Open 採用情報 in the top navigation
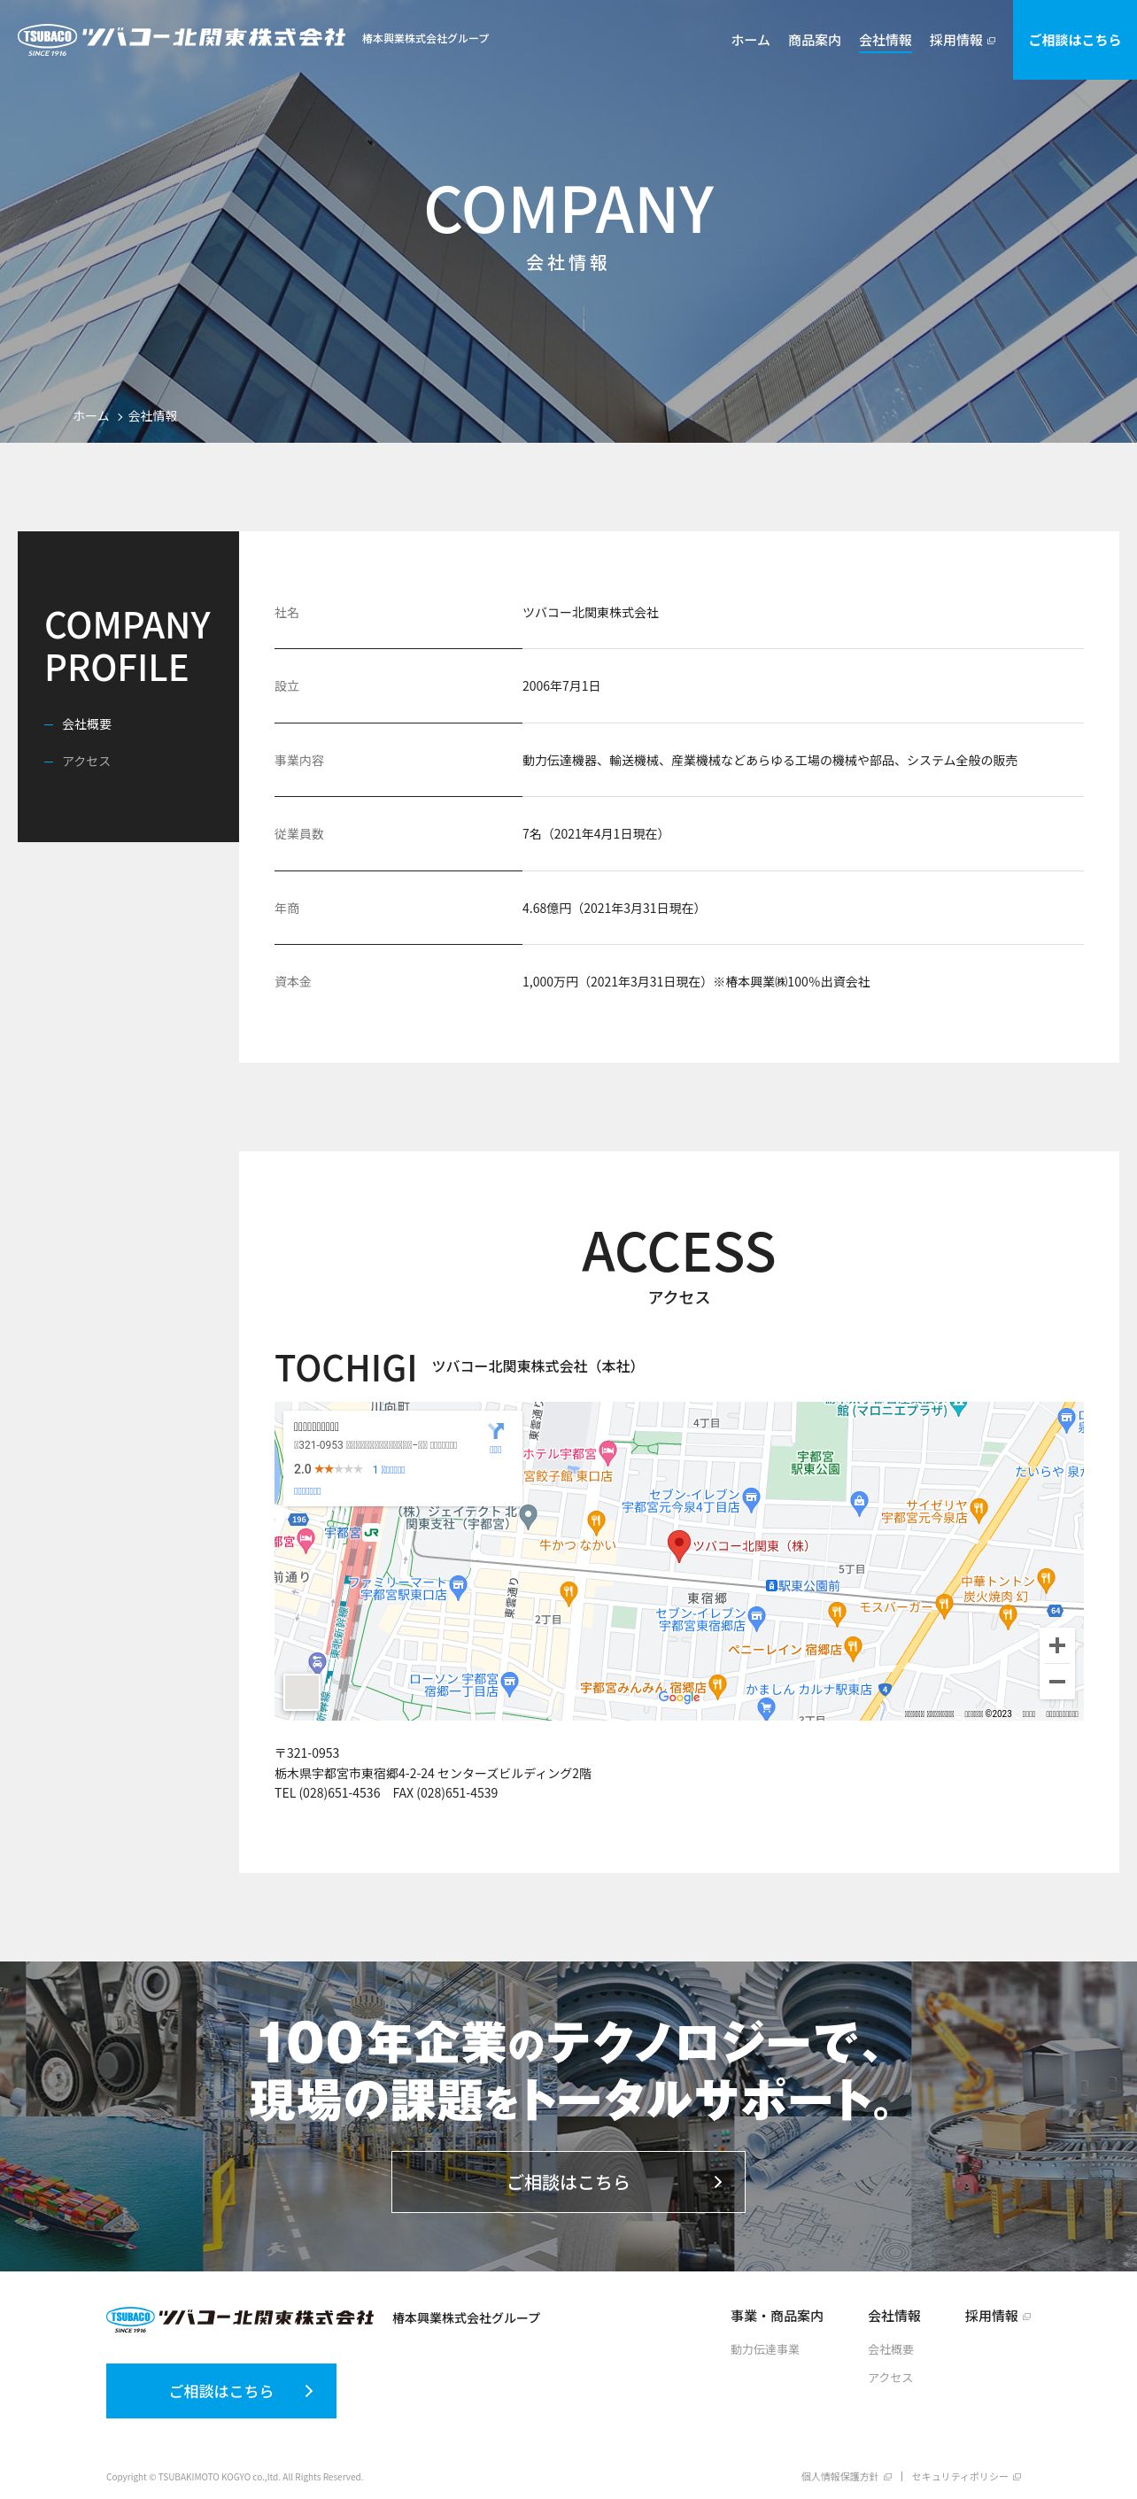Image resolution: width=1137 pixels, height=2499 pixels. 962,40
